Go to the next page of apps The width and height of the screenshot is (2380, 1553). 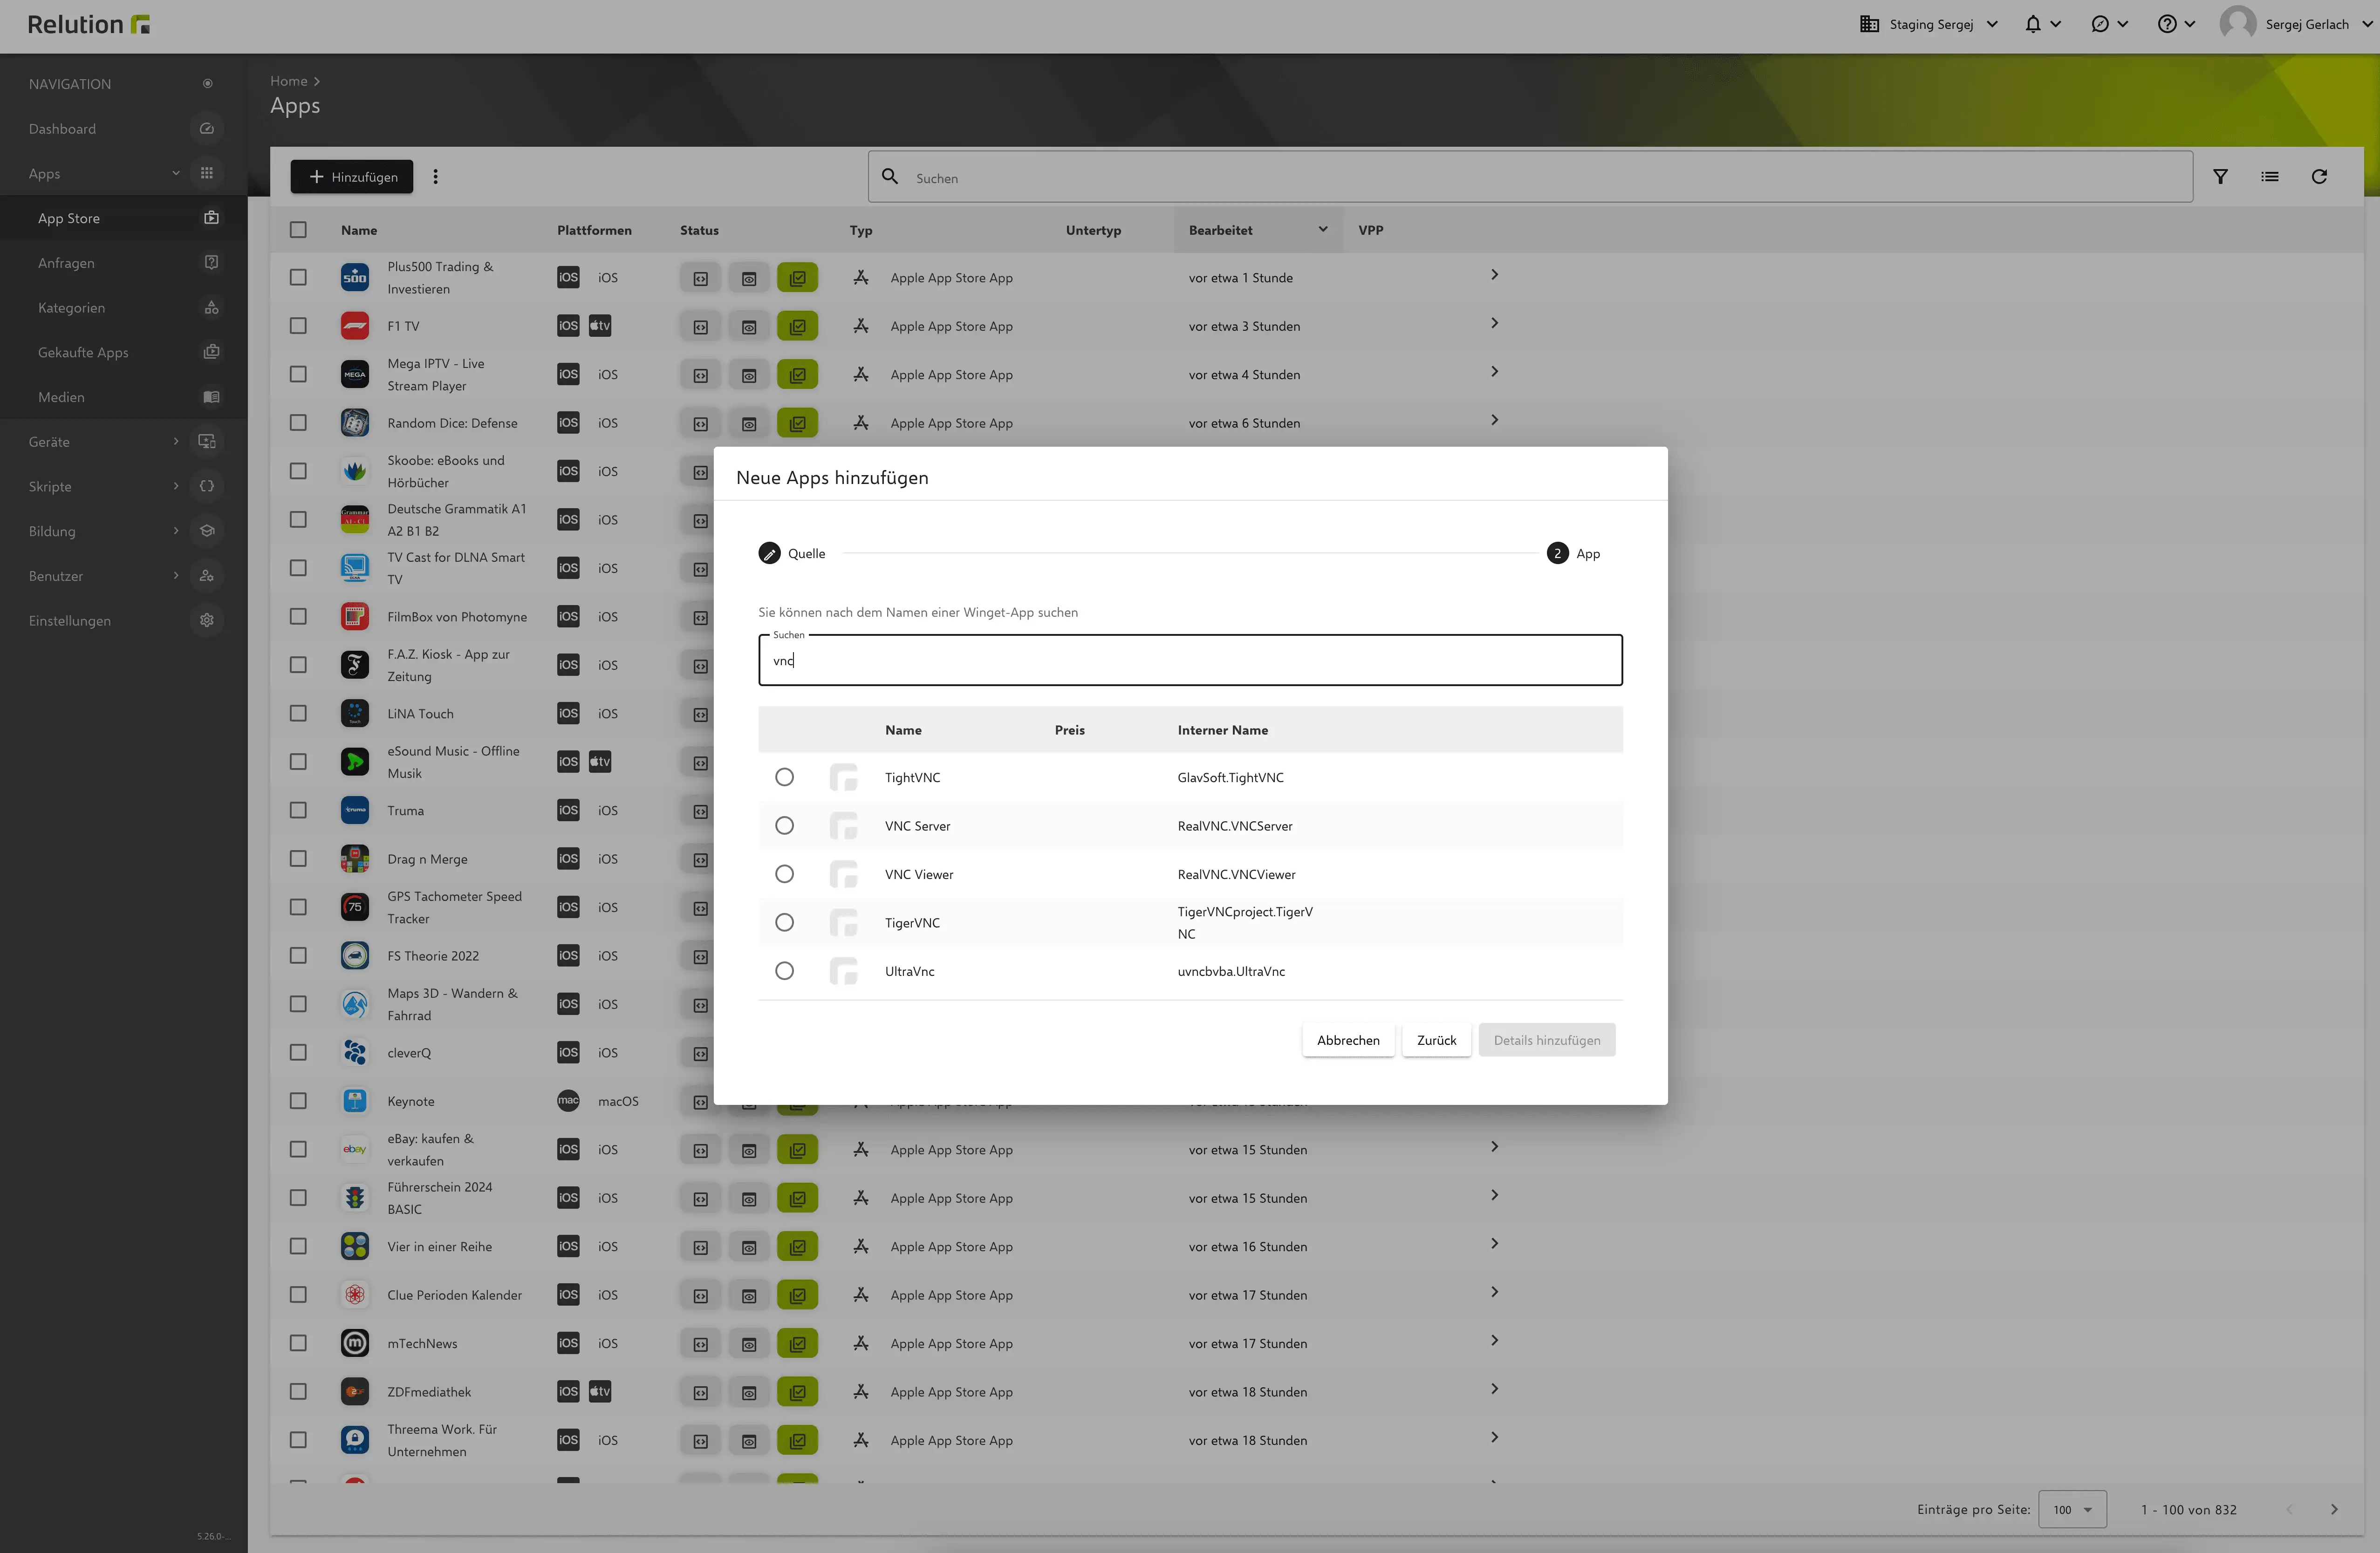point(2334,1510)
